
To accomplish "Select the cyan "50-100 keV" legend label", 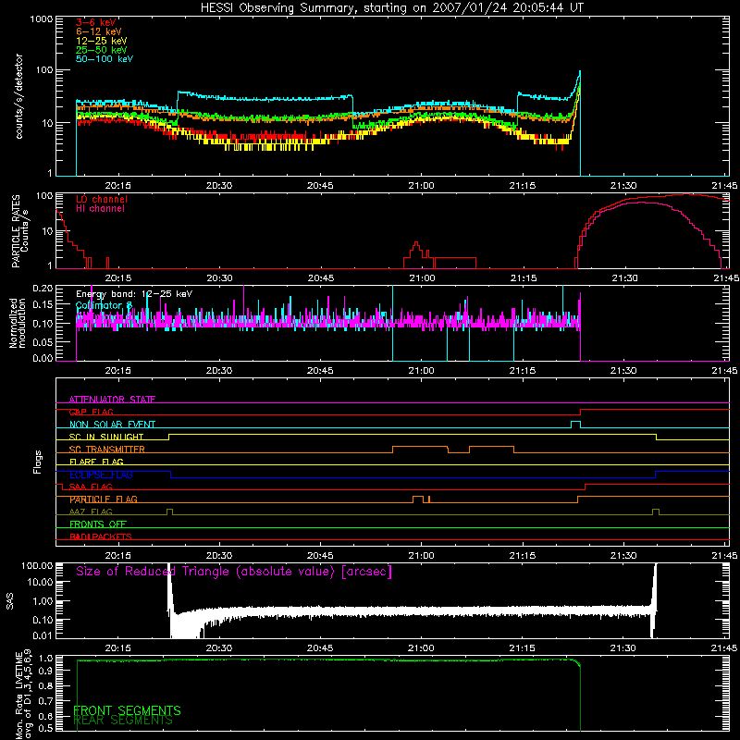I will [x=105, y=59].
